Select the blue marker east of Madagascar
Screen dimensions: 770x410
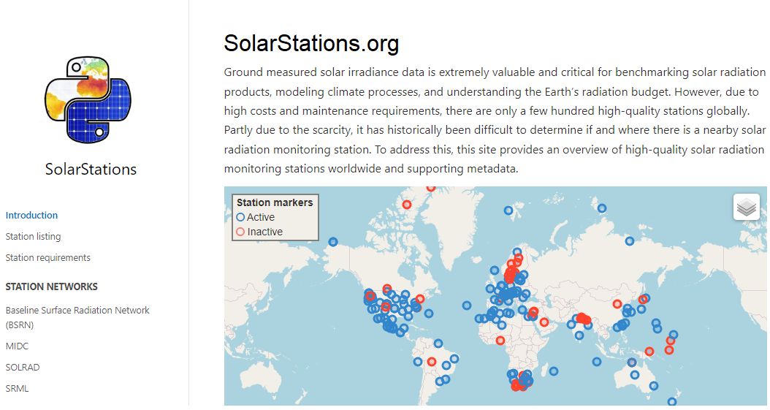553,371
